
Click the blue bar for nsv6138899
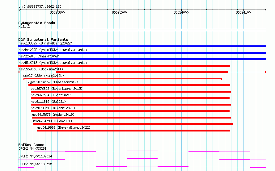[142, 46]
